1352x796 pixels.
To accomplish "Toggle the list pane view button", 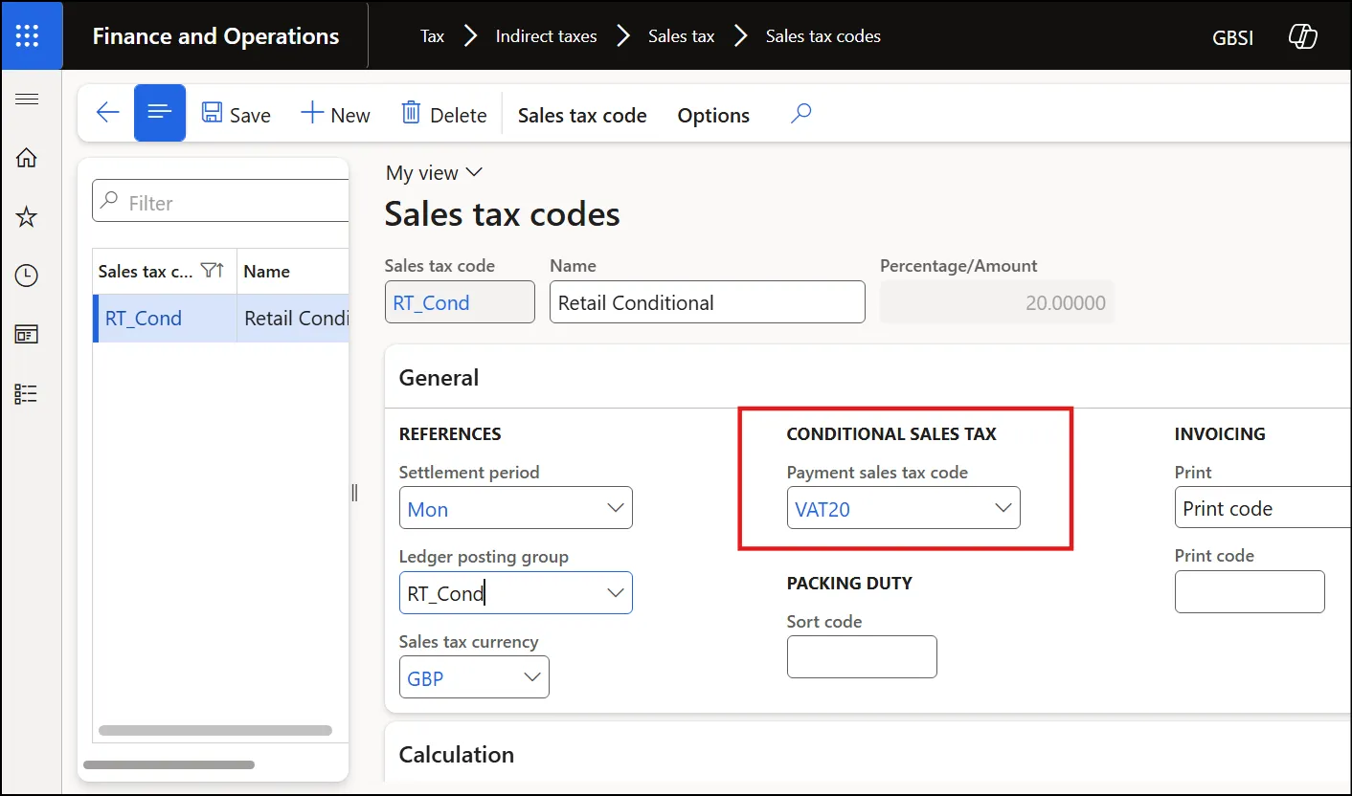I will tap(160, 113).
